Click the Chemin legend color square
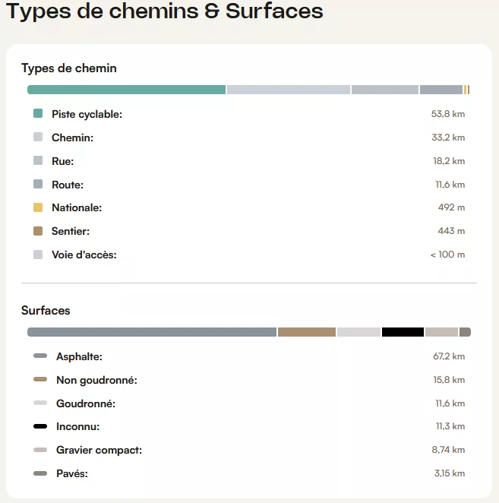The width and height of the screenshot is (499, 503). (38, 138)
